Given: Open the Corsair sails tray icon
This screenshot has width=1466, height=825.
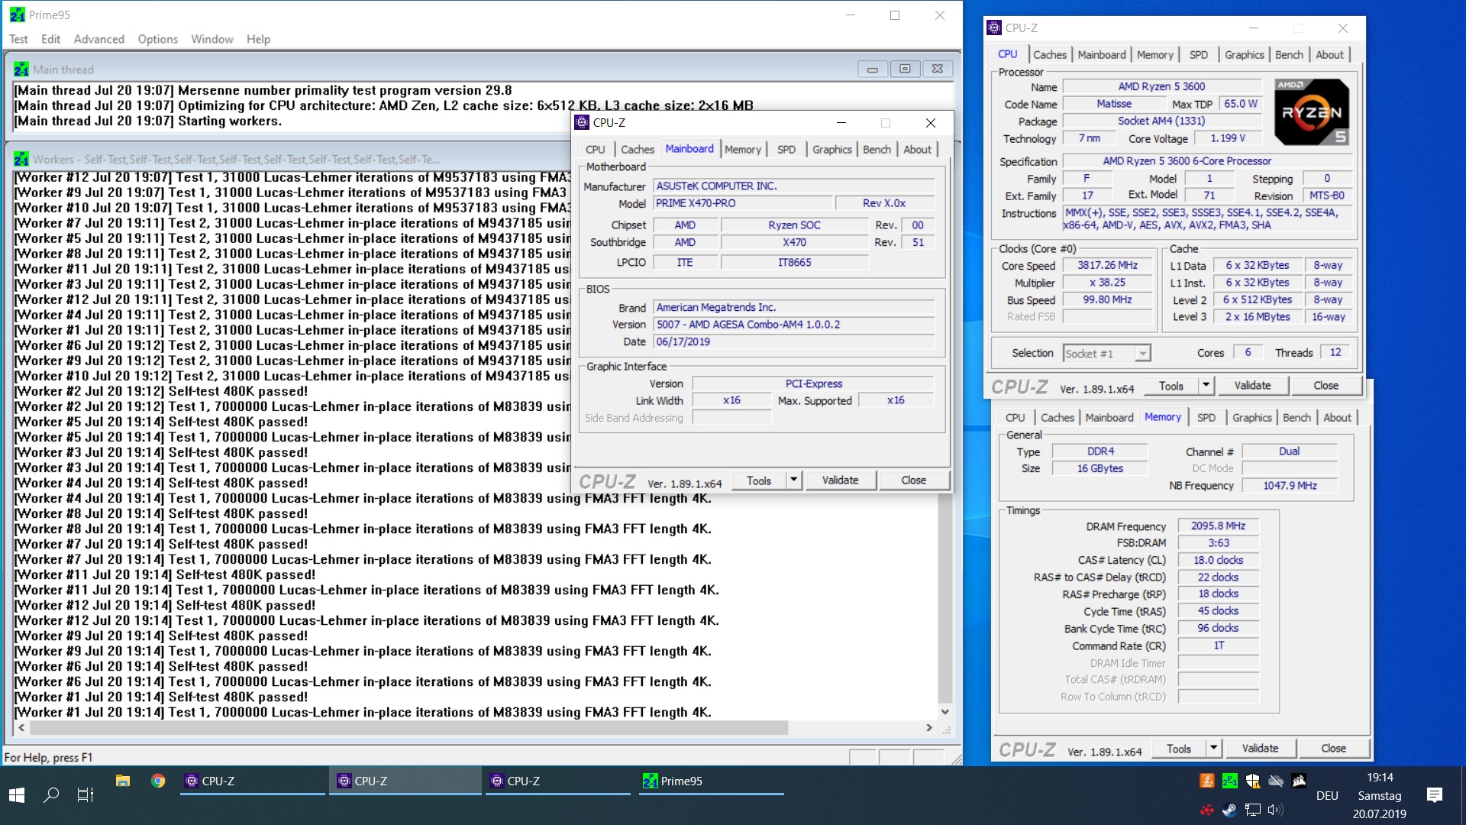Looking at the screenshot, I should click(x=1299, y=781).
